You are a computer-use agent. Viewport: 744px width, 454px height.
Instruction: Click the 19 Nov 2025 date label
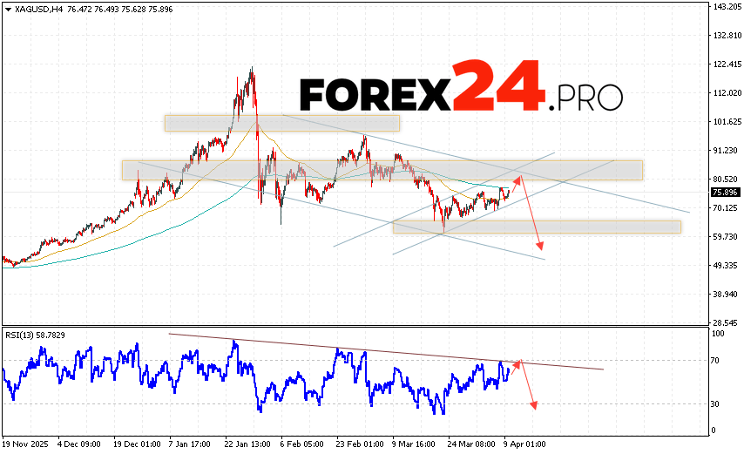[28, 443]
